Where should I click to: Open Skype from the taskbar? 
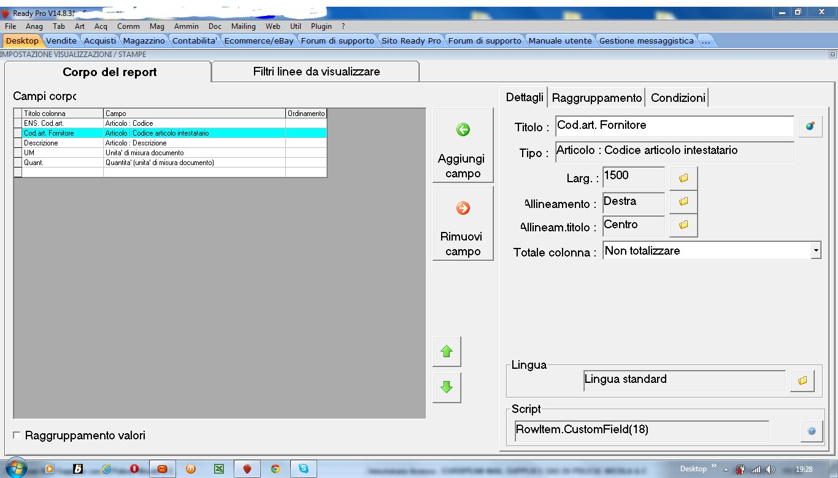tap(304, 469)
